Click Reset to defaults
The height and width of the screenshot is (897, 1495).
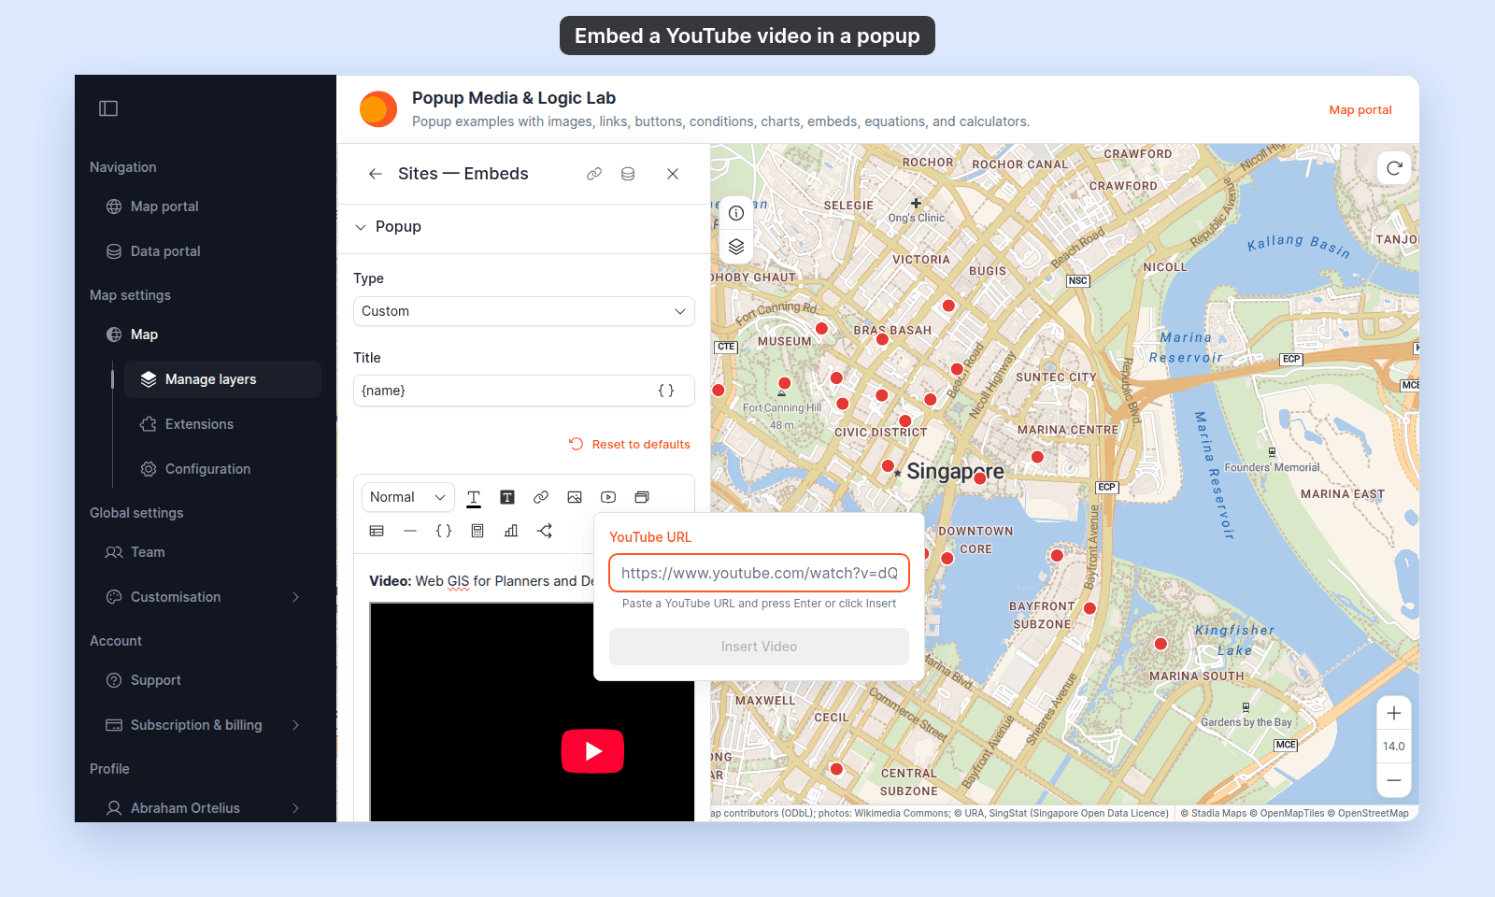pos(630,445)
